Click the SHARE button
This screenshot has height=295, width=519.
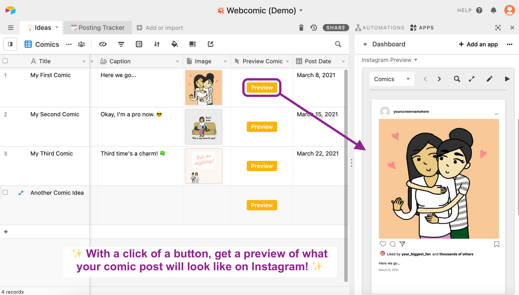[x=336, y=28]
